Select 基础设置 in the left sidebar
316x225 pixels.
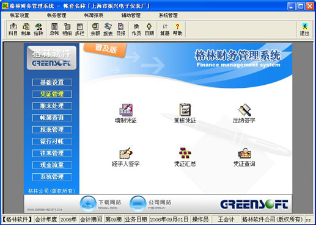52,82
